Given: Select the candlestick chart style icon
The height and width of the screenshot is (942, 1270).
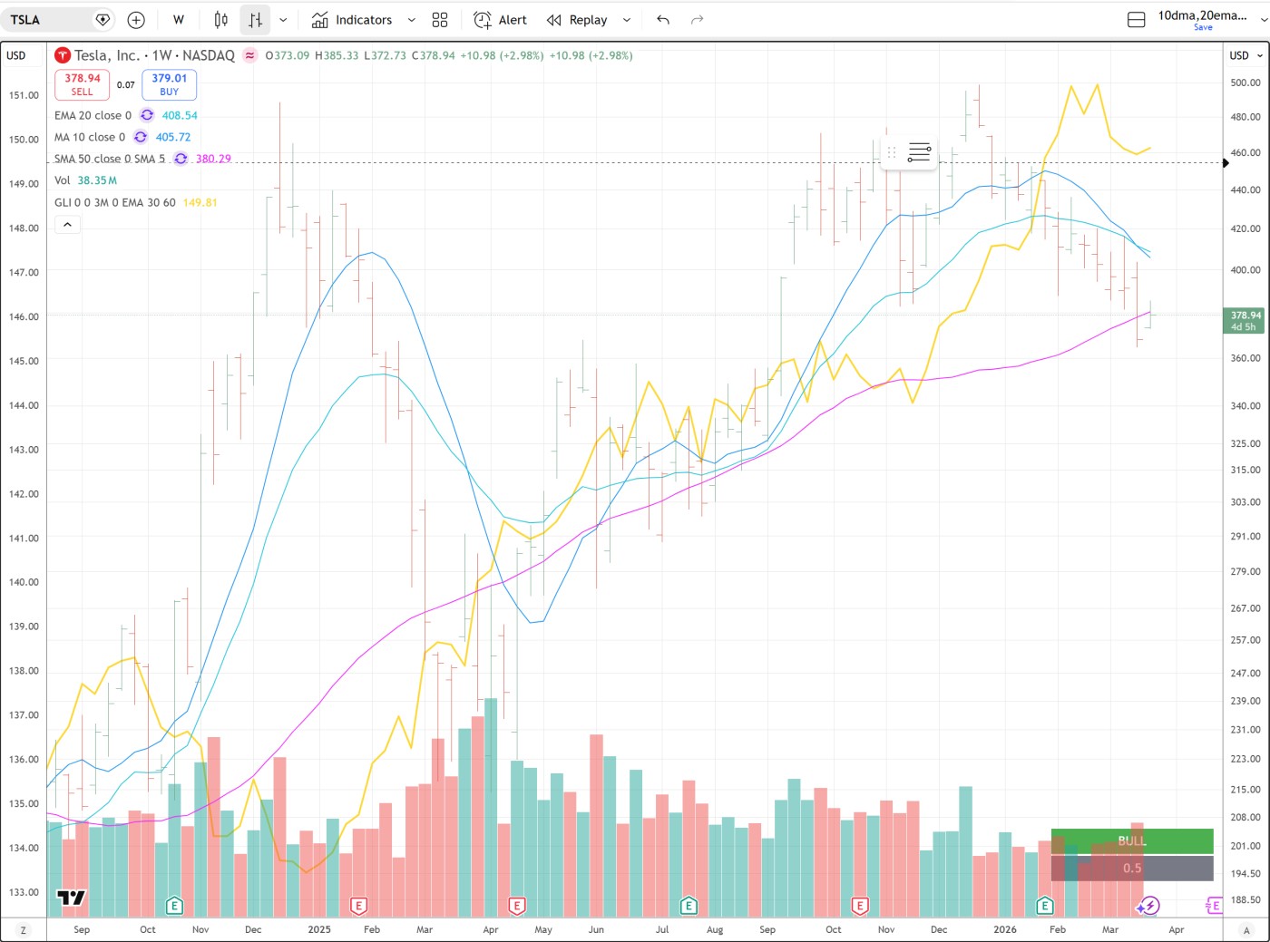Looking at the screenshot, I should coord(221,20).
